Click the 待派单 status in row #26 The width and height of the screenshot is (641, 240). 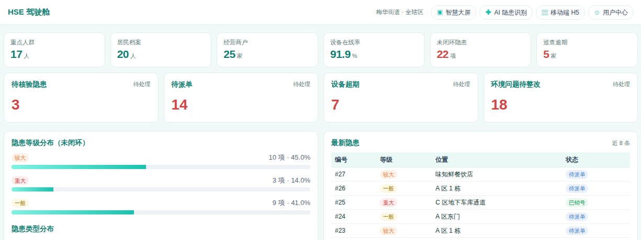point(577,188)
